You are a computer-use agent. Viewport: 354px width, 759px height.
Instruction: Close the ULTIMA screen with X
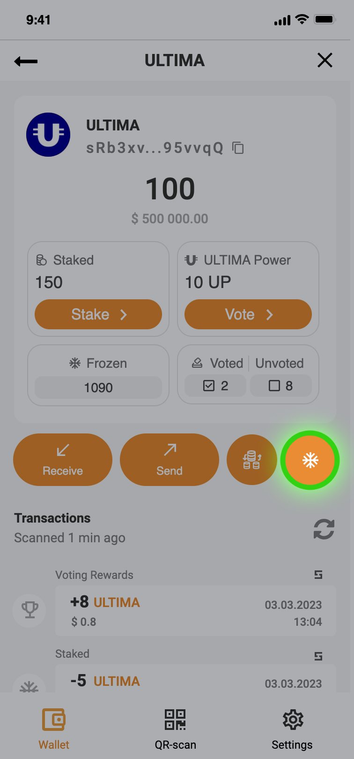click(x=324, y=60)
